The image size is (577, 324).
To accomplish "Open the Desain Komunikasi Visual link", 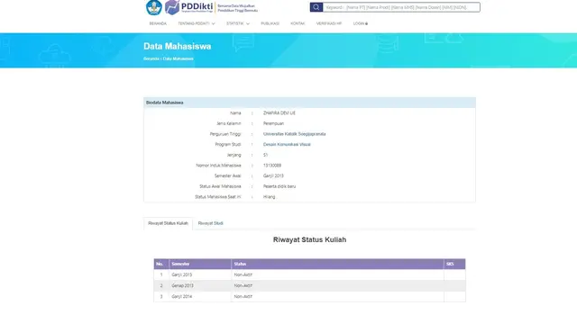I will 287,144.
